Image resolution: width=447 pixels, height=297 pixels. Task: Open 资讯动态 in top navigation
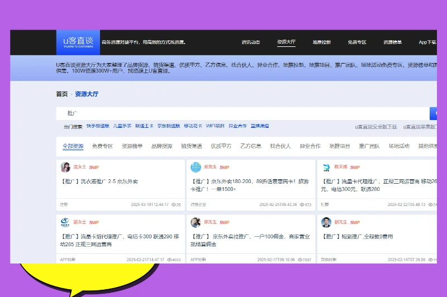click(x=251, y=42)
